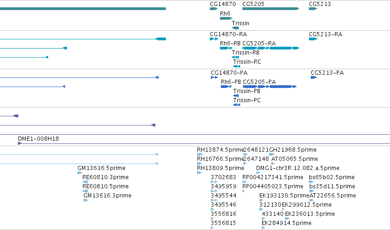This screenshot has height=230, width=390.
Task: Select the CG14870 gene label
Action: click(x=223, y=4)
